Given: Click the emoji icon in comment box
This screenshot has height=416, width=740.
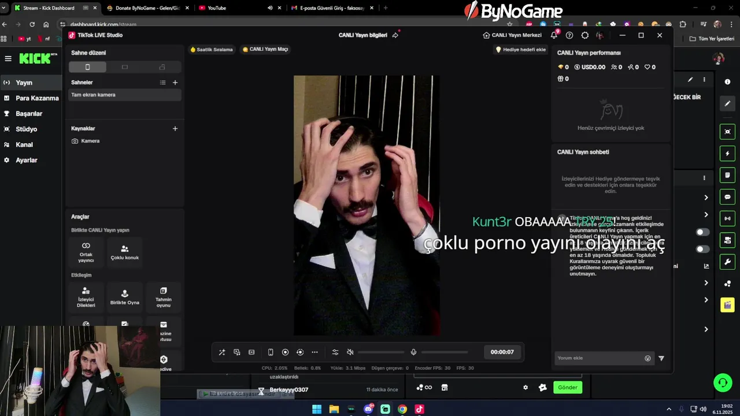Looking at the screenshot, I should pos(647,358).
